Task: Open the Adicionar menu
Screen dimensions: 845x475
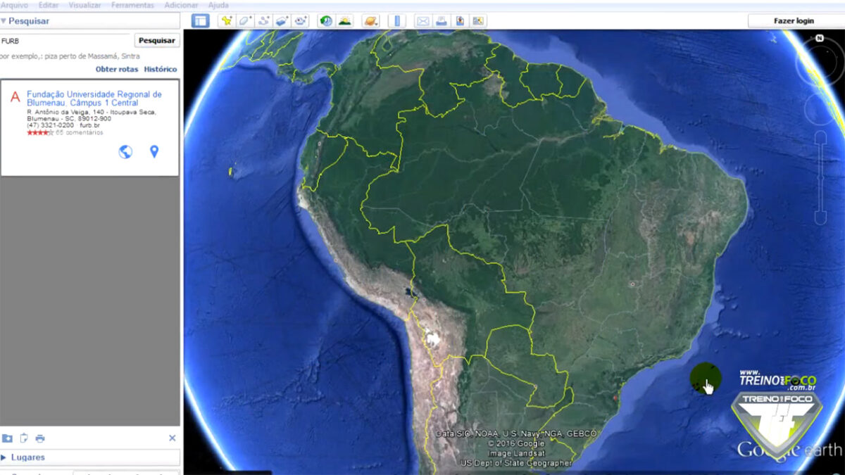Action: [181, 5]
